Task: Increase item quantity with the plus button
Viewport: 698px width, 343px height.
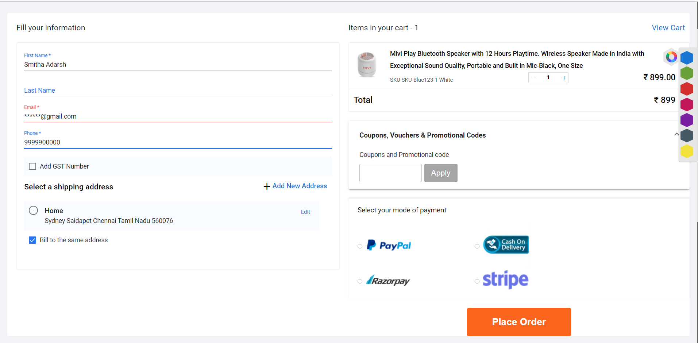Action: (x=564, y=78)
